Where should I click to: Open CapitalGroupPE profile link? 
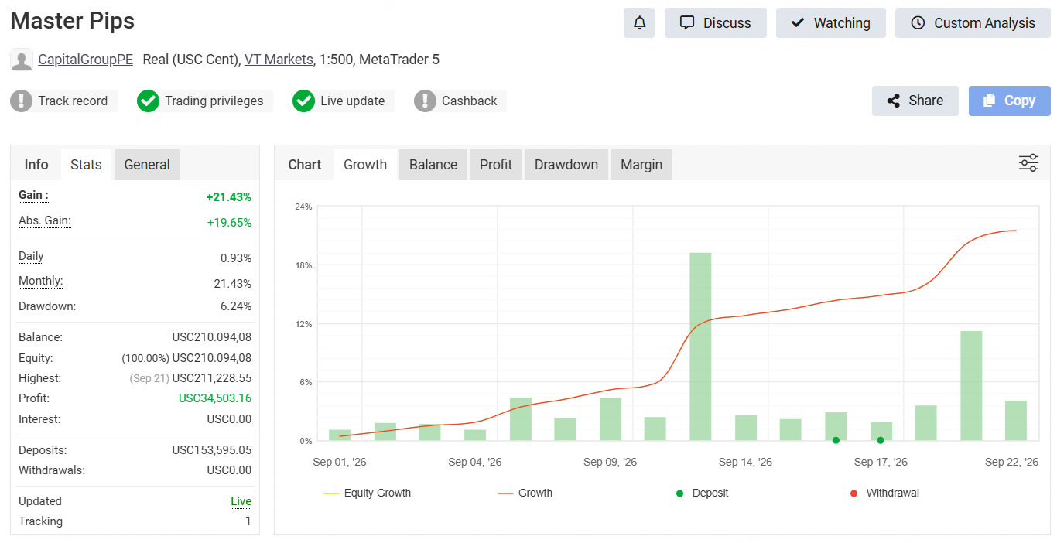tap(86, 60)
